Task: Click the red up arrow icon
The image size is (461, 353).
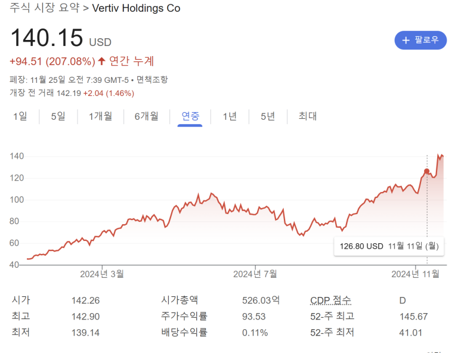Action: (x=101, y=61)
